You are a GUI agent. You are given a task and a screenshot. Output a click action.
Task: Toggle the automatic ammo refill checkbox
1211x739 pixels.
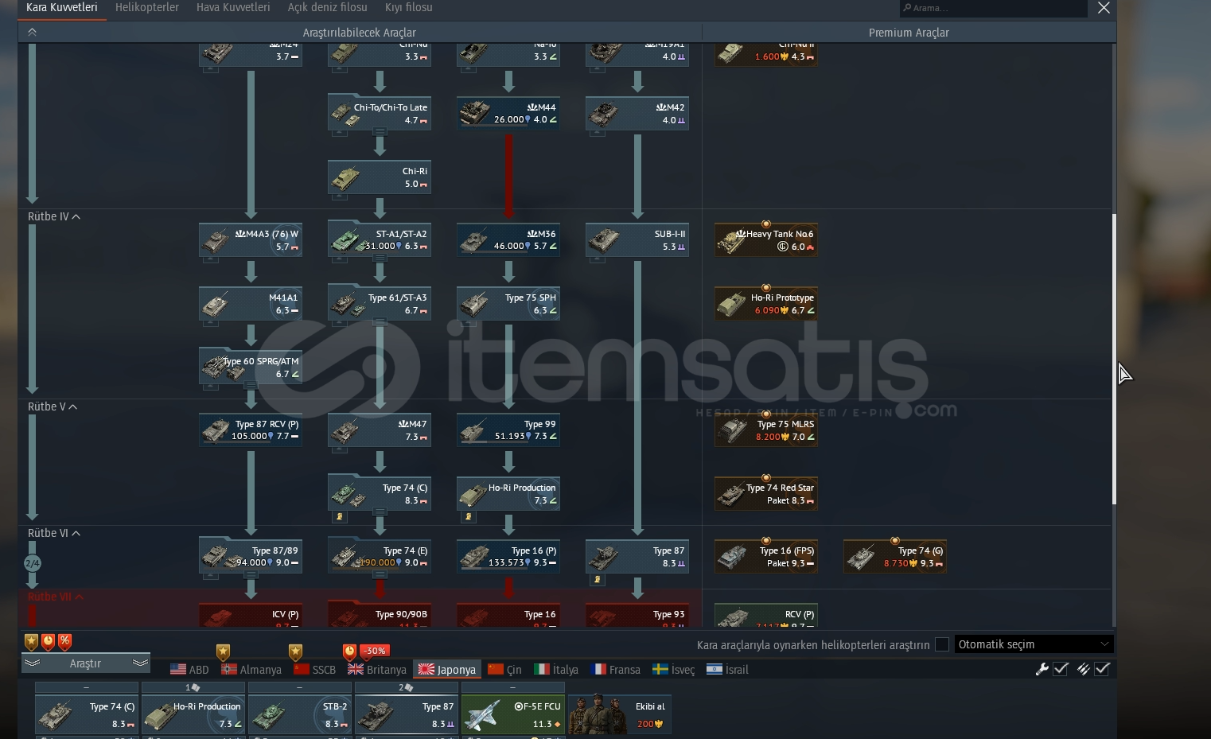coord(1102,669)
